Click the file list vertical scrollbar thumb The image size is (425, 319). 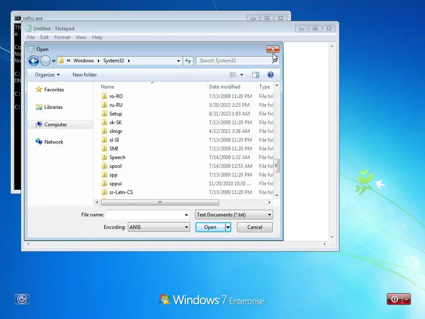276,166
